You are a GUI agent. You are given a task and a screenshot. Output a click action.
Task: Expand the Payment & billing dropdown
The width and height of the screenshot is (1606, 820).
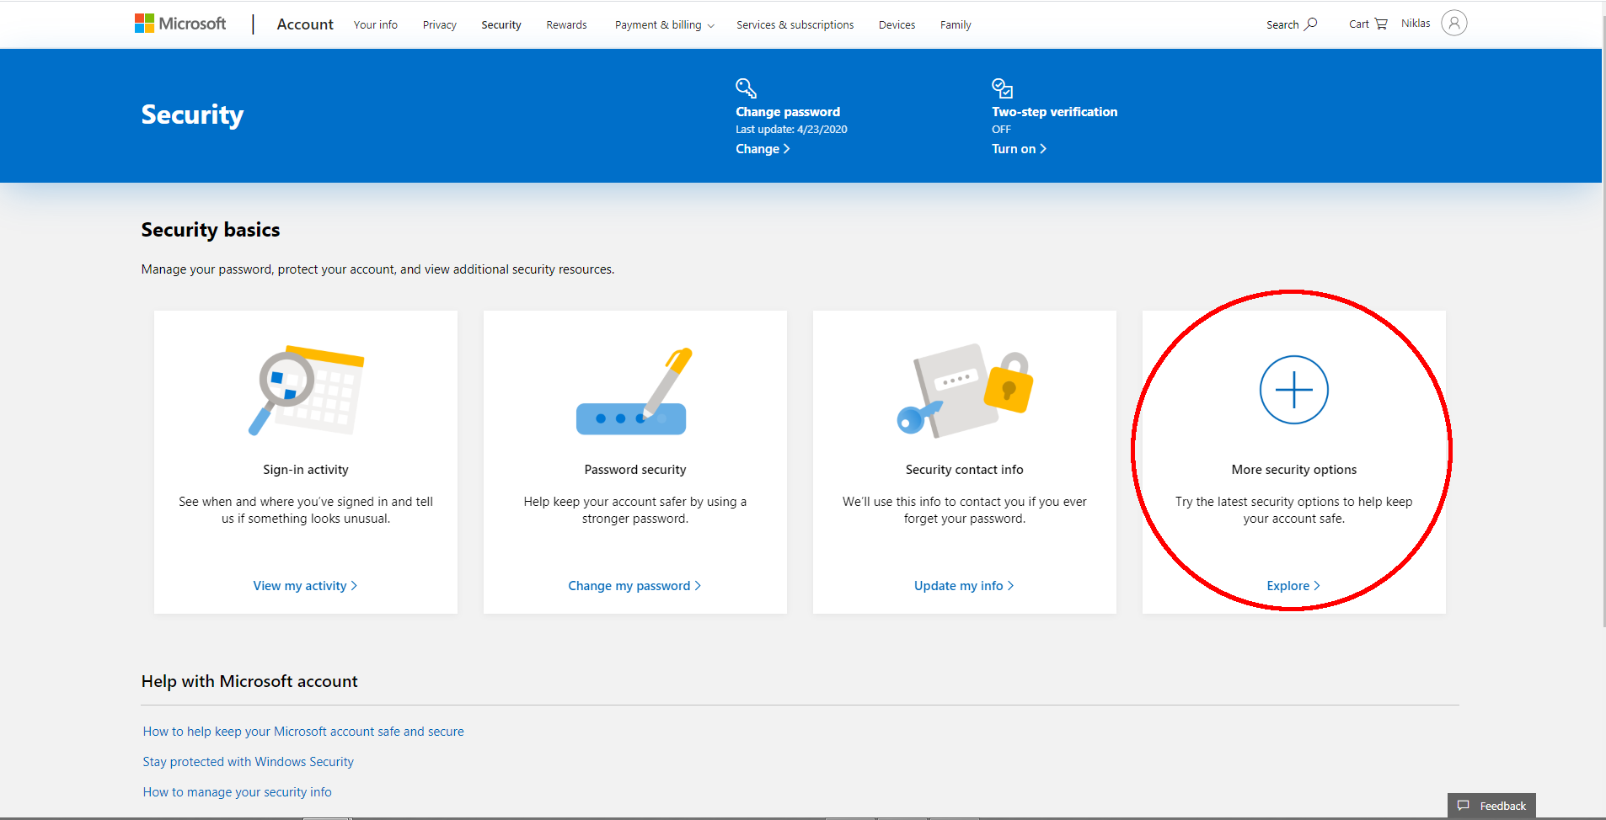(665, 24)
